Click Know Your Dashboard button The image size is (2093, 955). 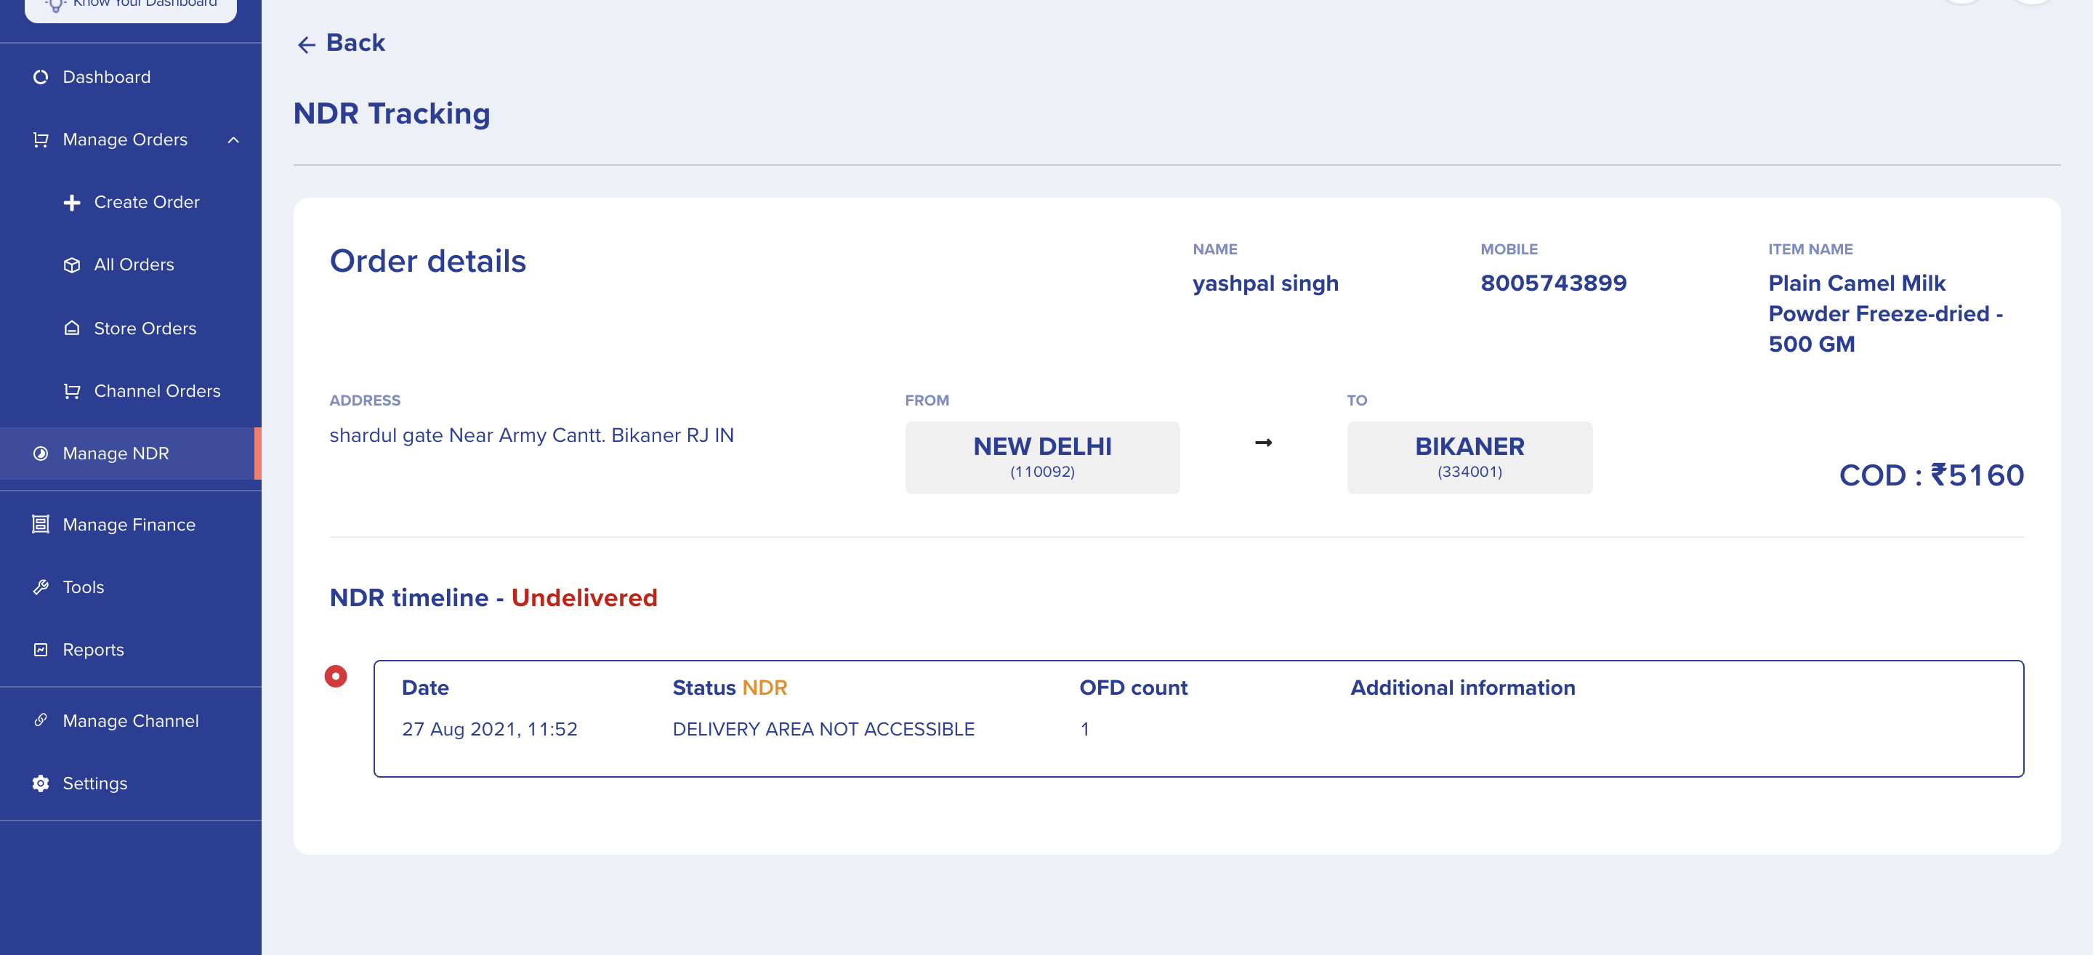[131, 7]
